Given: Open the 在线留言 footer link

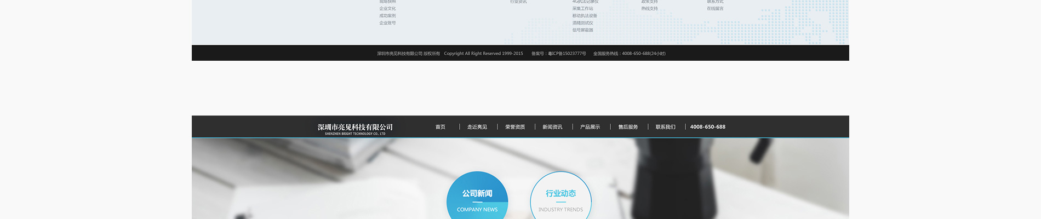Looking at the screenshot, I should click(715, 9).
